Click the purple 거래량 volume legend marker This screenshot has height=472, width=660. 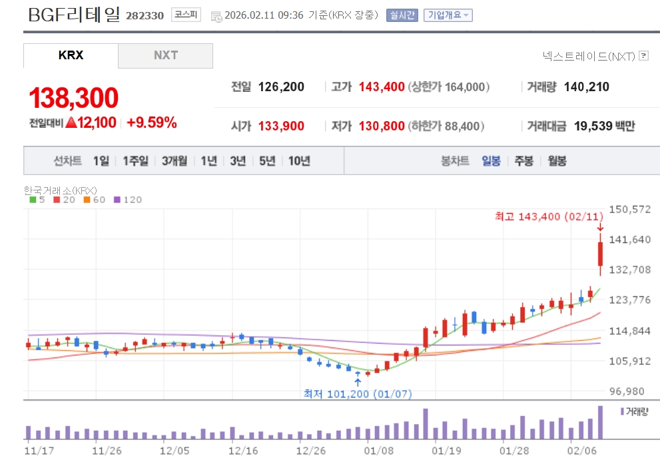[x=623, y=411]
